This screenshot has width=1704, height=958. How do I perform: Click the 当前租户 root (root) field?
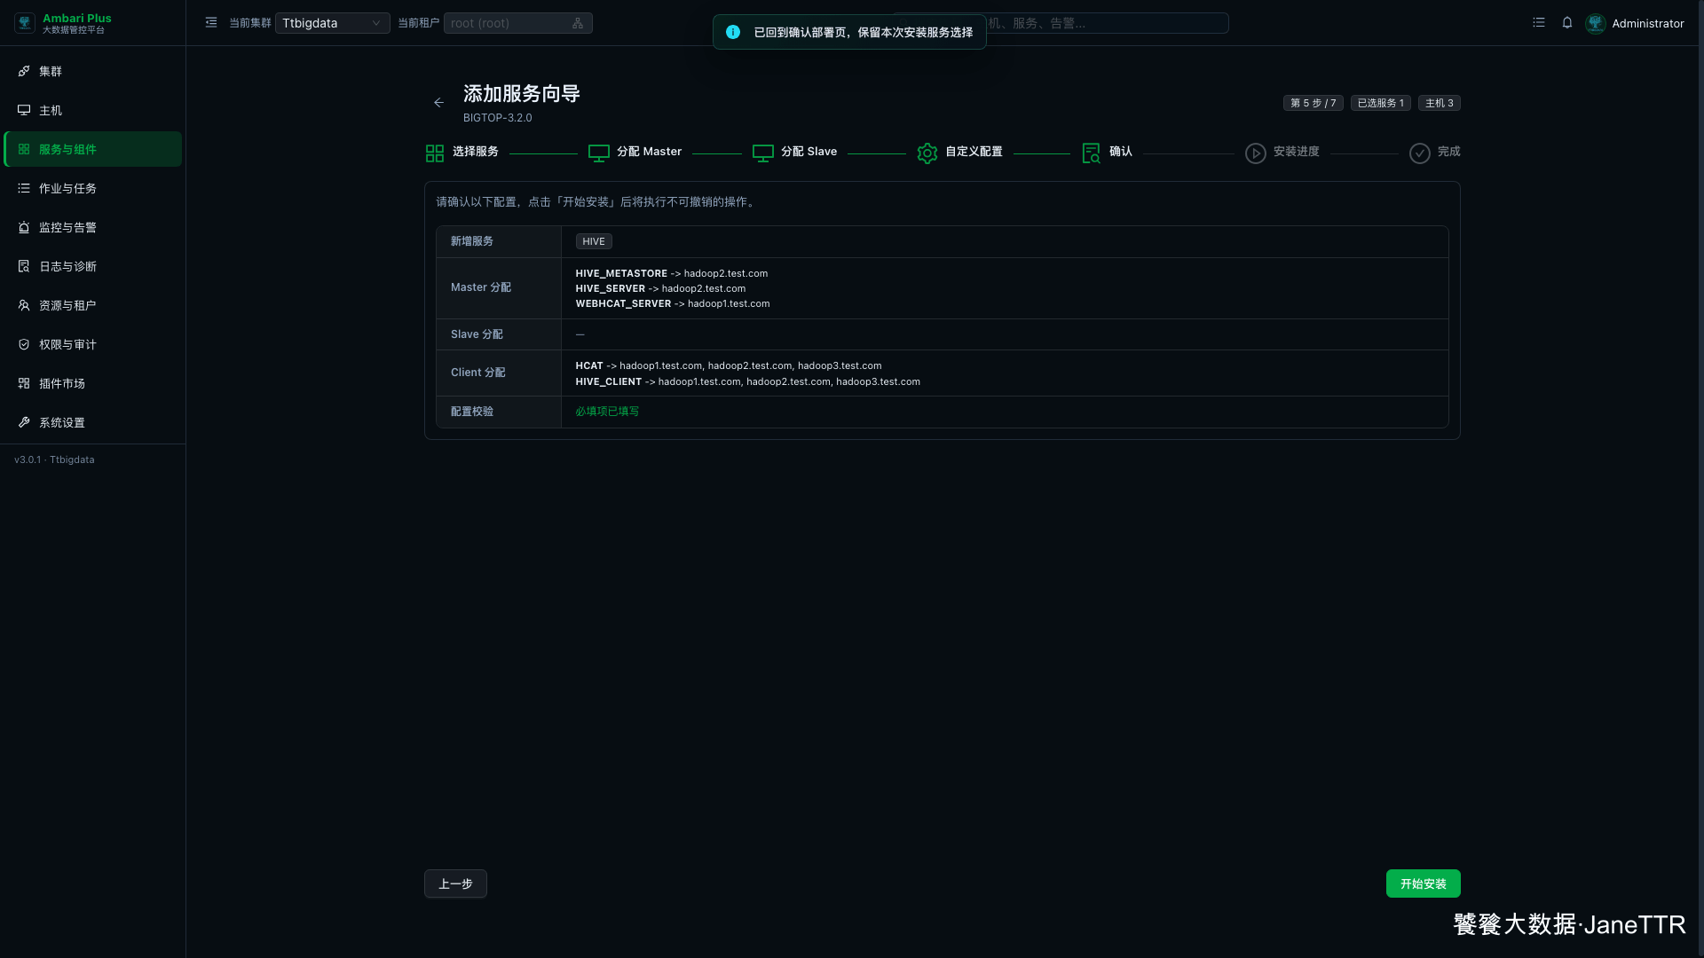(x=517, y=23)
